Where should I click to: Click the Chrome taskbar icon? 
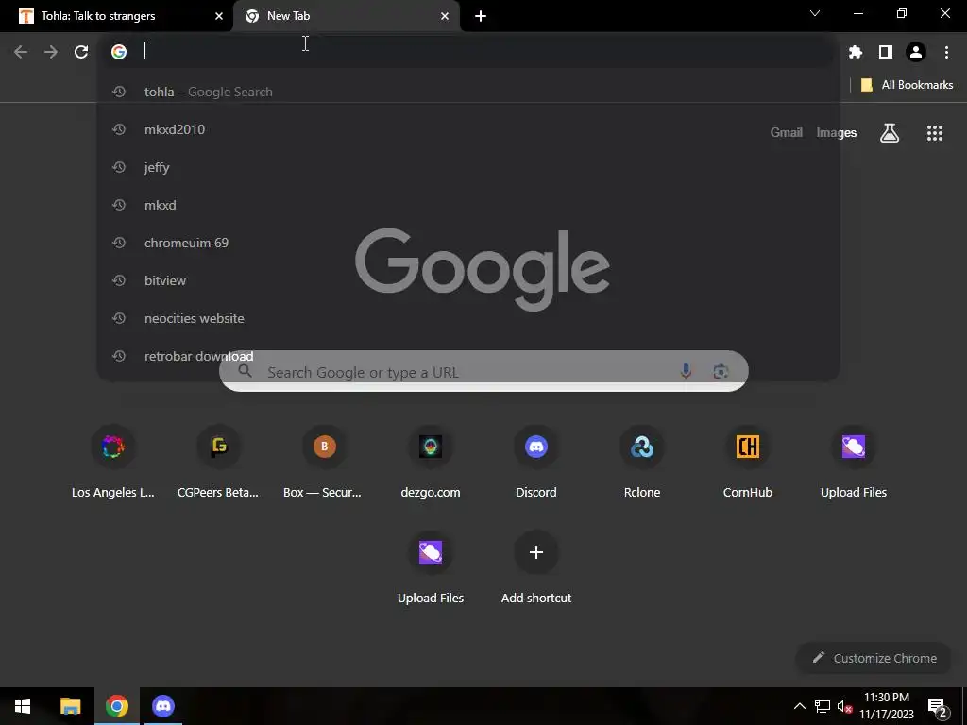116,706
